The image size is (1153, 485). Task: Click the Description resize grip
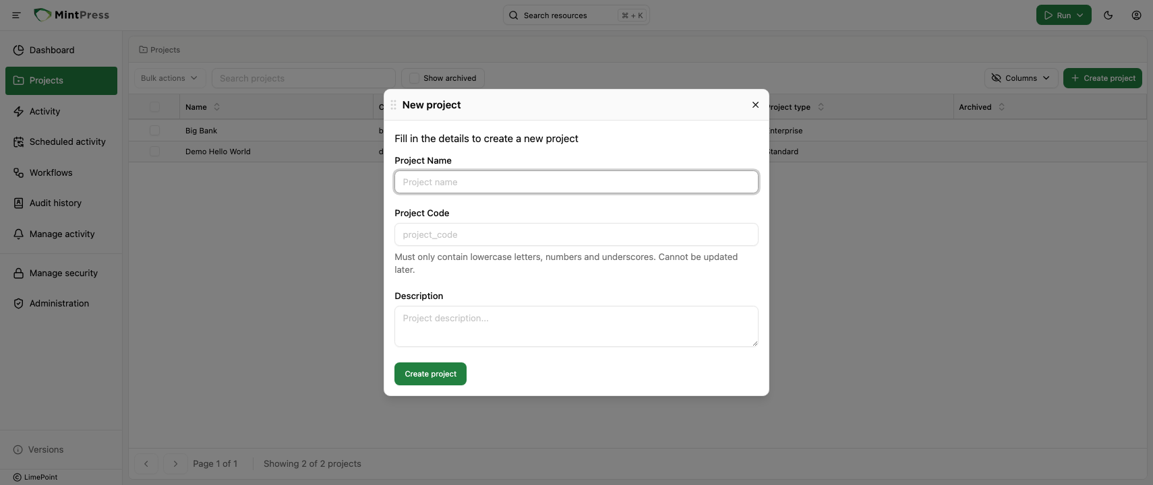point(755,343)
